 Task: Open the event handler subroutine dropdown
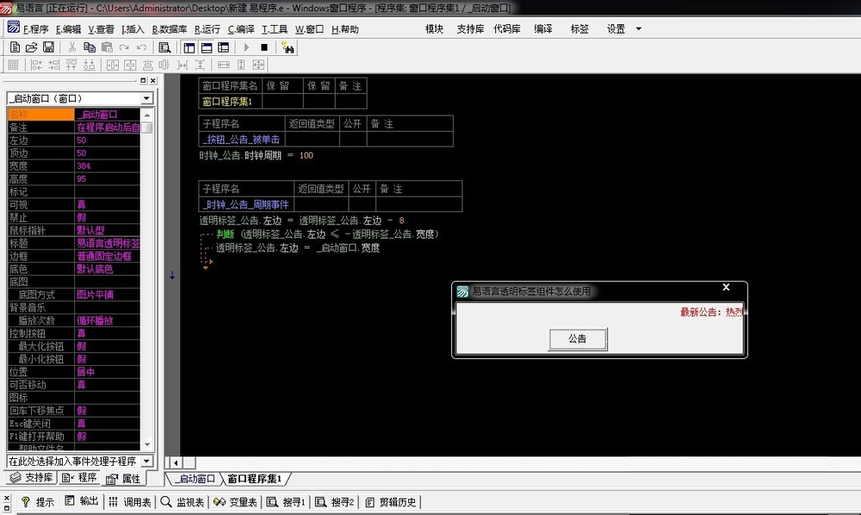[x=146, y=462]
